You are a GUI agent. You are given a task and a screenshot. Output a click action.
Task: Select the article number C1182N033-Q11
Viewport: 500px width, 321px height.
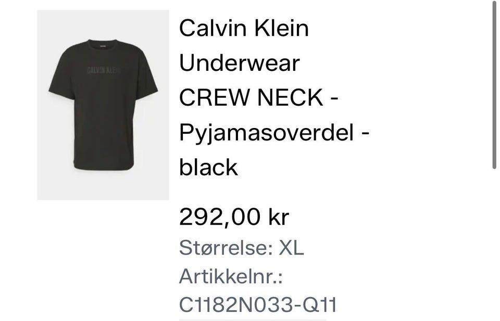[x=258, y=305]
